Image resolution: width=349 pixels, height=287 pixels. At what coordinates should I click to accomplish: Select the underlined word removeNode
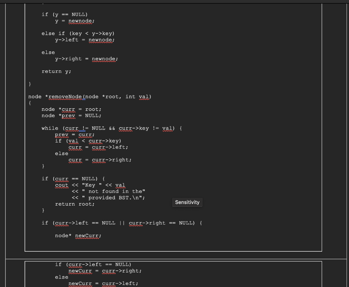pos(65,97)
